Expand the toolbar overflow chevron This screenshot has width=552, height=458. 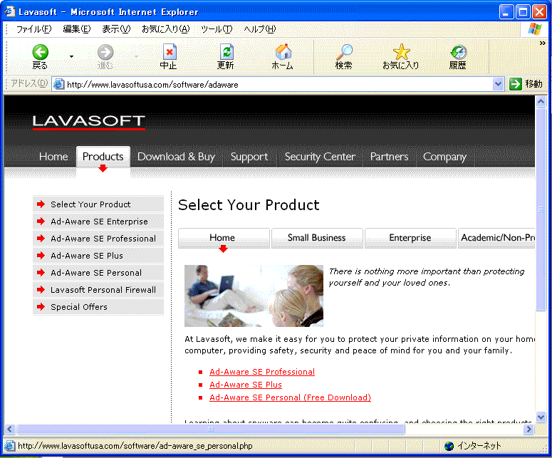click(x=543, y=43)
